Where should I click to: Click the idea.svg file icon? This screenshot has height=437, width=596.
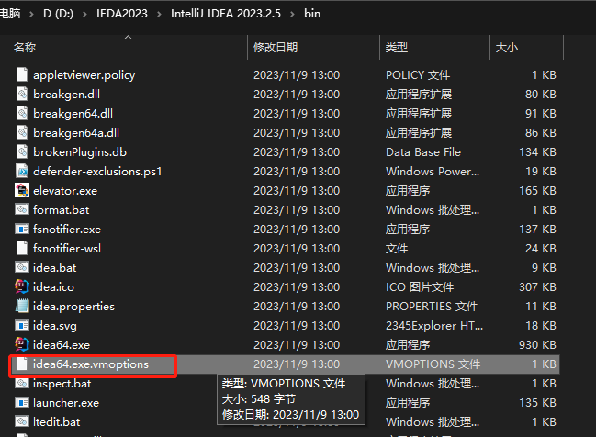[x=22, y=326]
